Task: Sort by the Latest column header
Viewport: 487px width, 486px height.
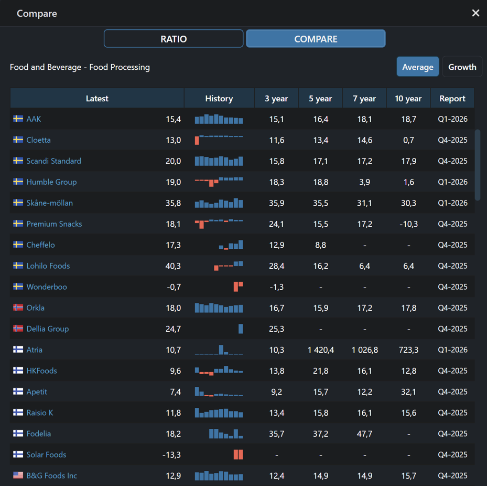Action: (x=97, y=98)
